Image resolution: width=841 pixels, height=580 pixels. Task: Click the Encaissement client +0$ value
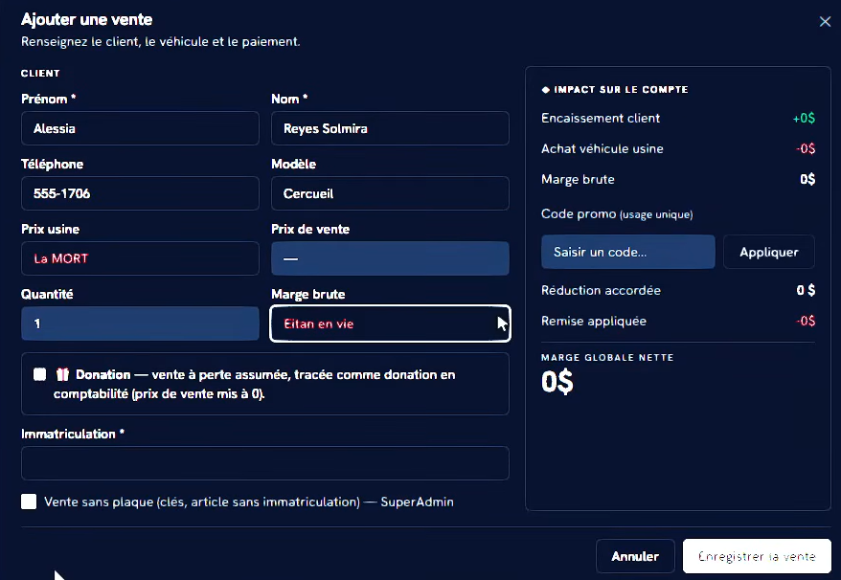[804, 118]
